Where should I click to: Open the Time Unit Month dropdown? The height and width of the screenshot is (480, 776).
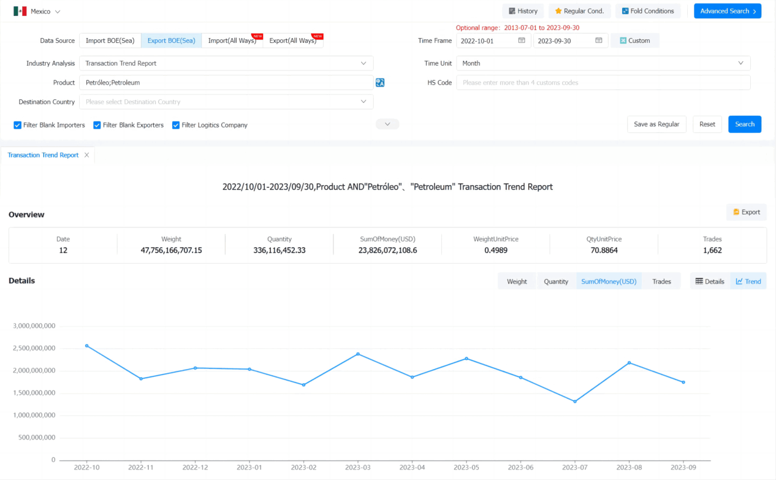coord(603,63)
